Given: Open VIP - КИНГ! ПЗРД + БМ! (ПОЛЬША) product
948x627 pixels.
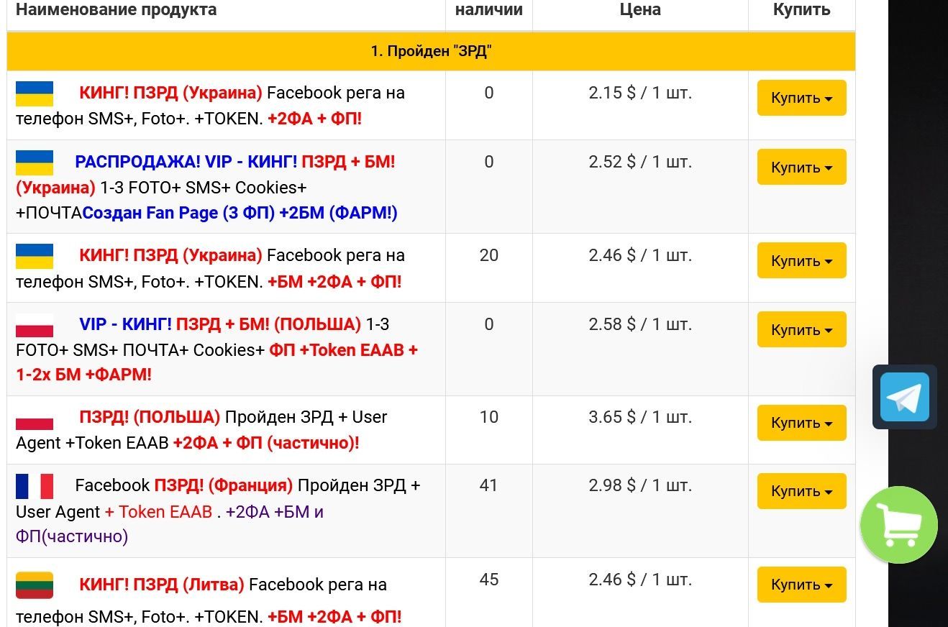Looking at the screenshot, I should coord(217,349).
